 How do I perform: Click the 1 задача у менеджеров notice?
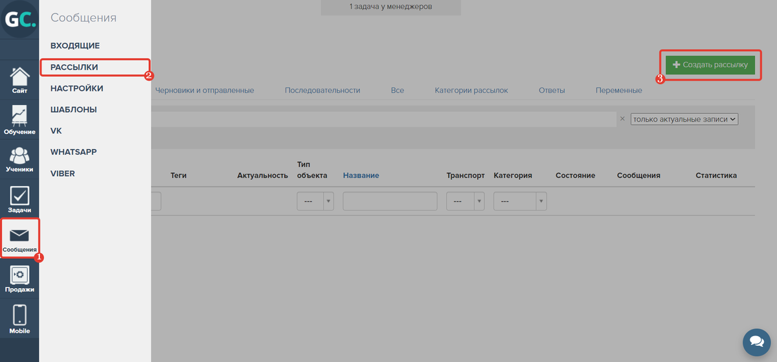[390, 7]
